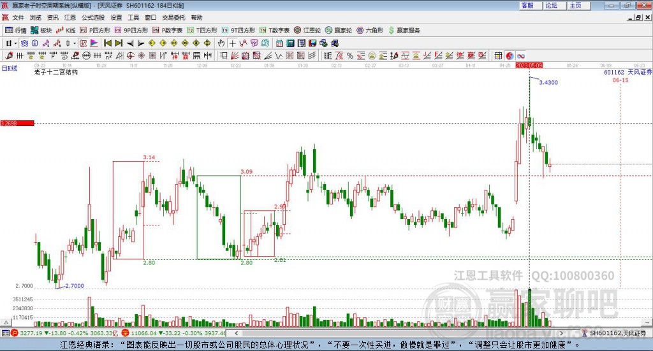This screenshot has height=351, width=653.
Task: Toggle the pink flag chart icon
Action: (94, 43)
